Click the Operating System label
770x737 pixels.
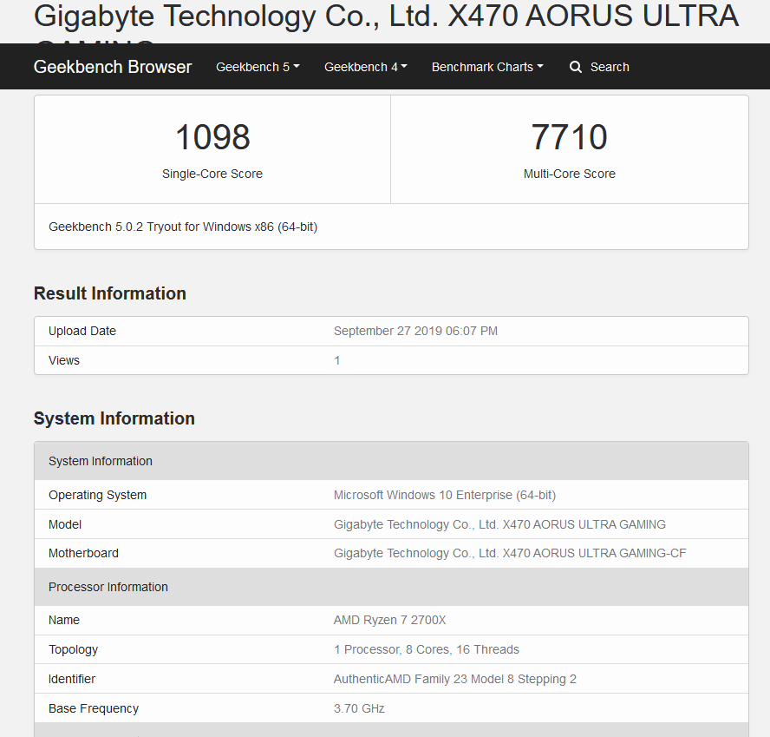coord(98,495)
